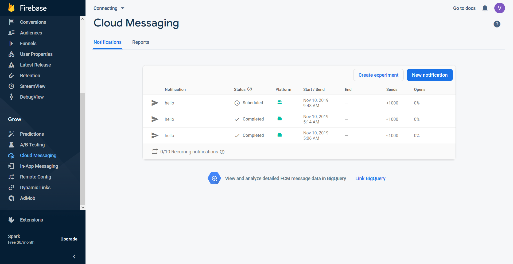513x264 pixels.
Task: Click the Firebase flame logo
Action: pos(11,8)
